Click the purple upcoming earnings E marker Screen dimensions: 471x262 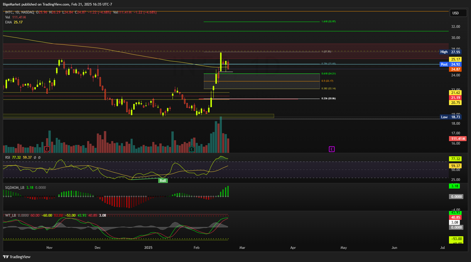point(332,149)
